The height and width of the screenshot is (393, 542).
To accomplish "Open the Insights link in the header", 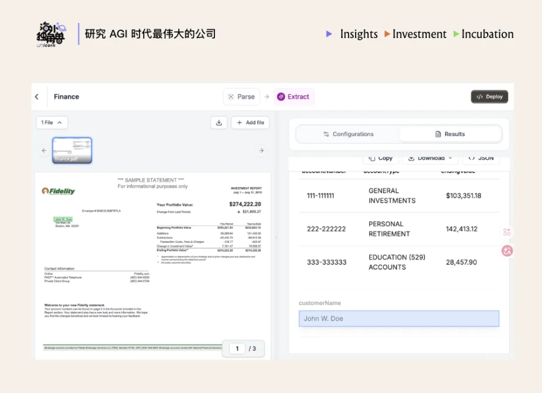I will pos(359,34).
